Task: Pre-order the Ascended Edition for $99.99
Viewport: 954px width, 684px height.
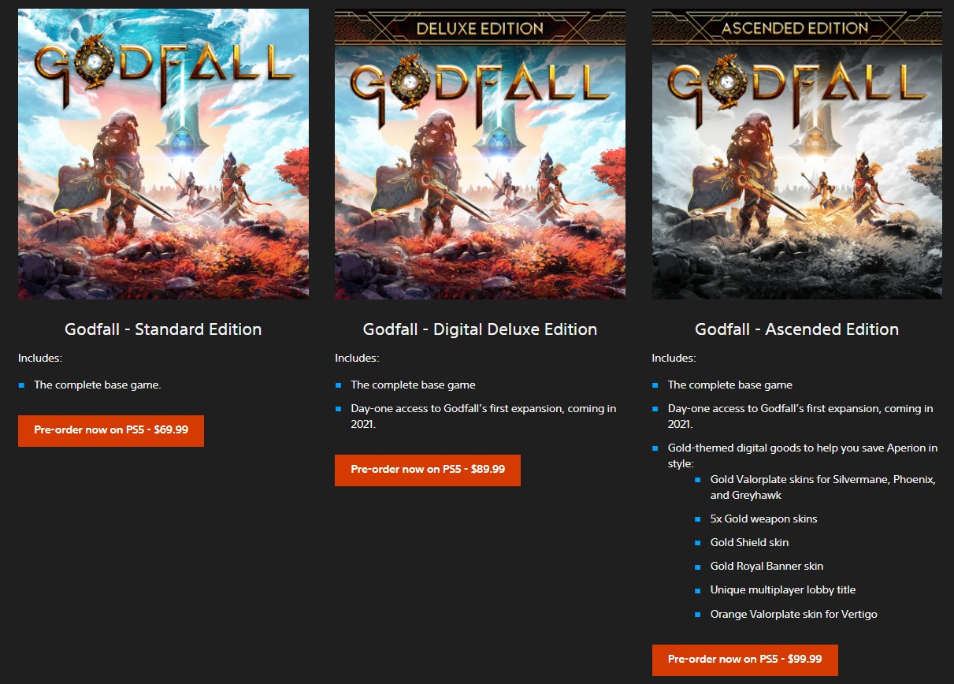Action: pyautogui.click(x=744, y=660)
